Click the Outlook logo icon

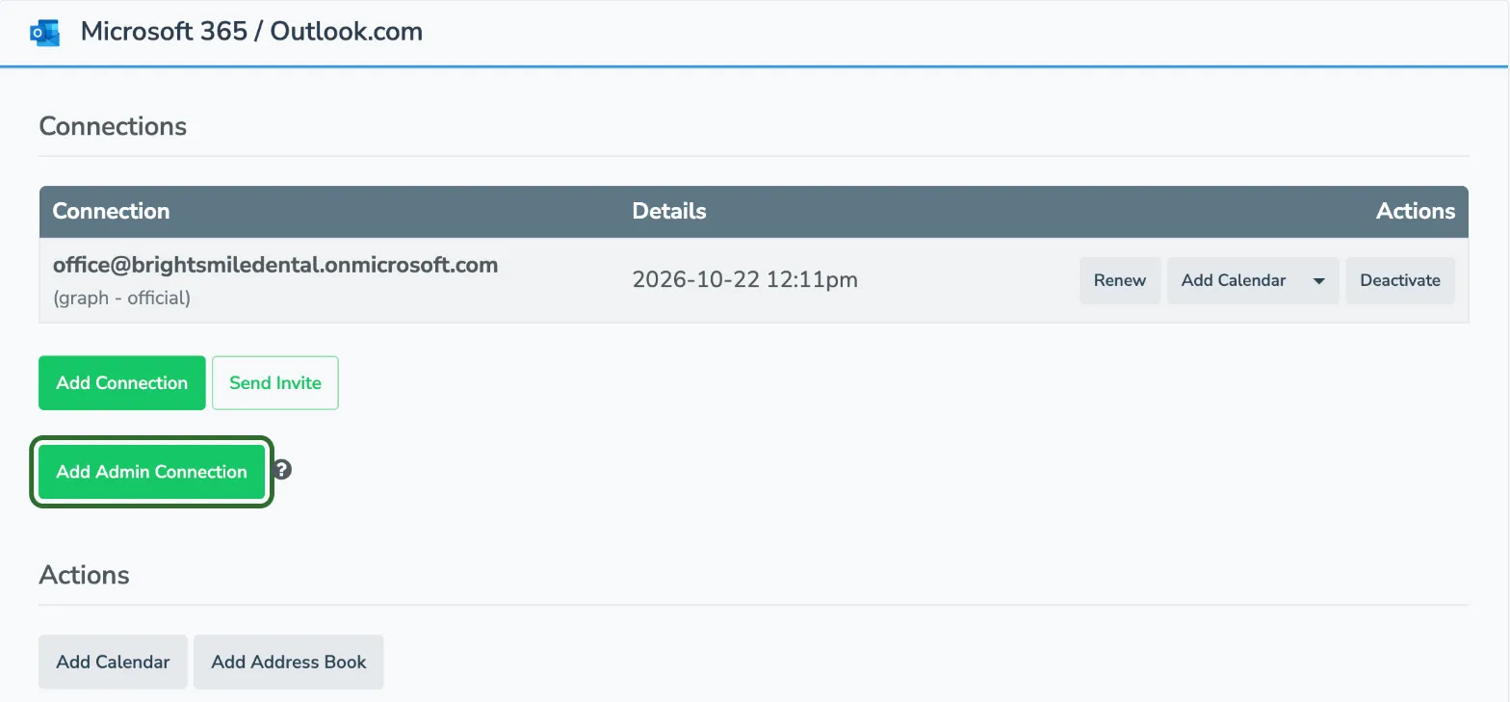tap(45, 32)
